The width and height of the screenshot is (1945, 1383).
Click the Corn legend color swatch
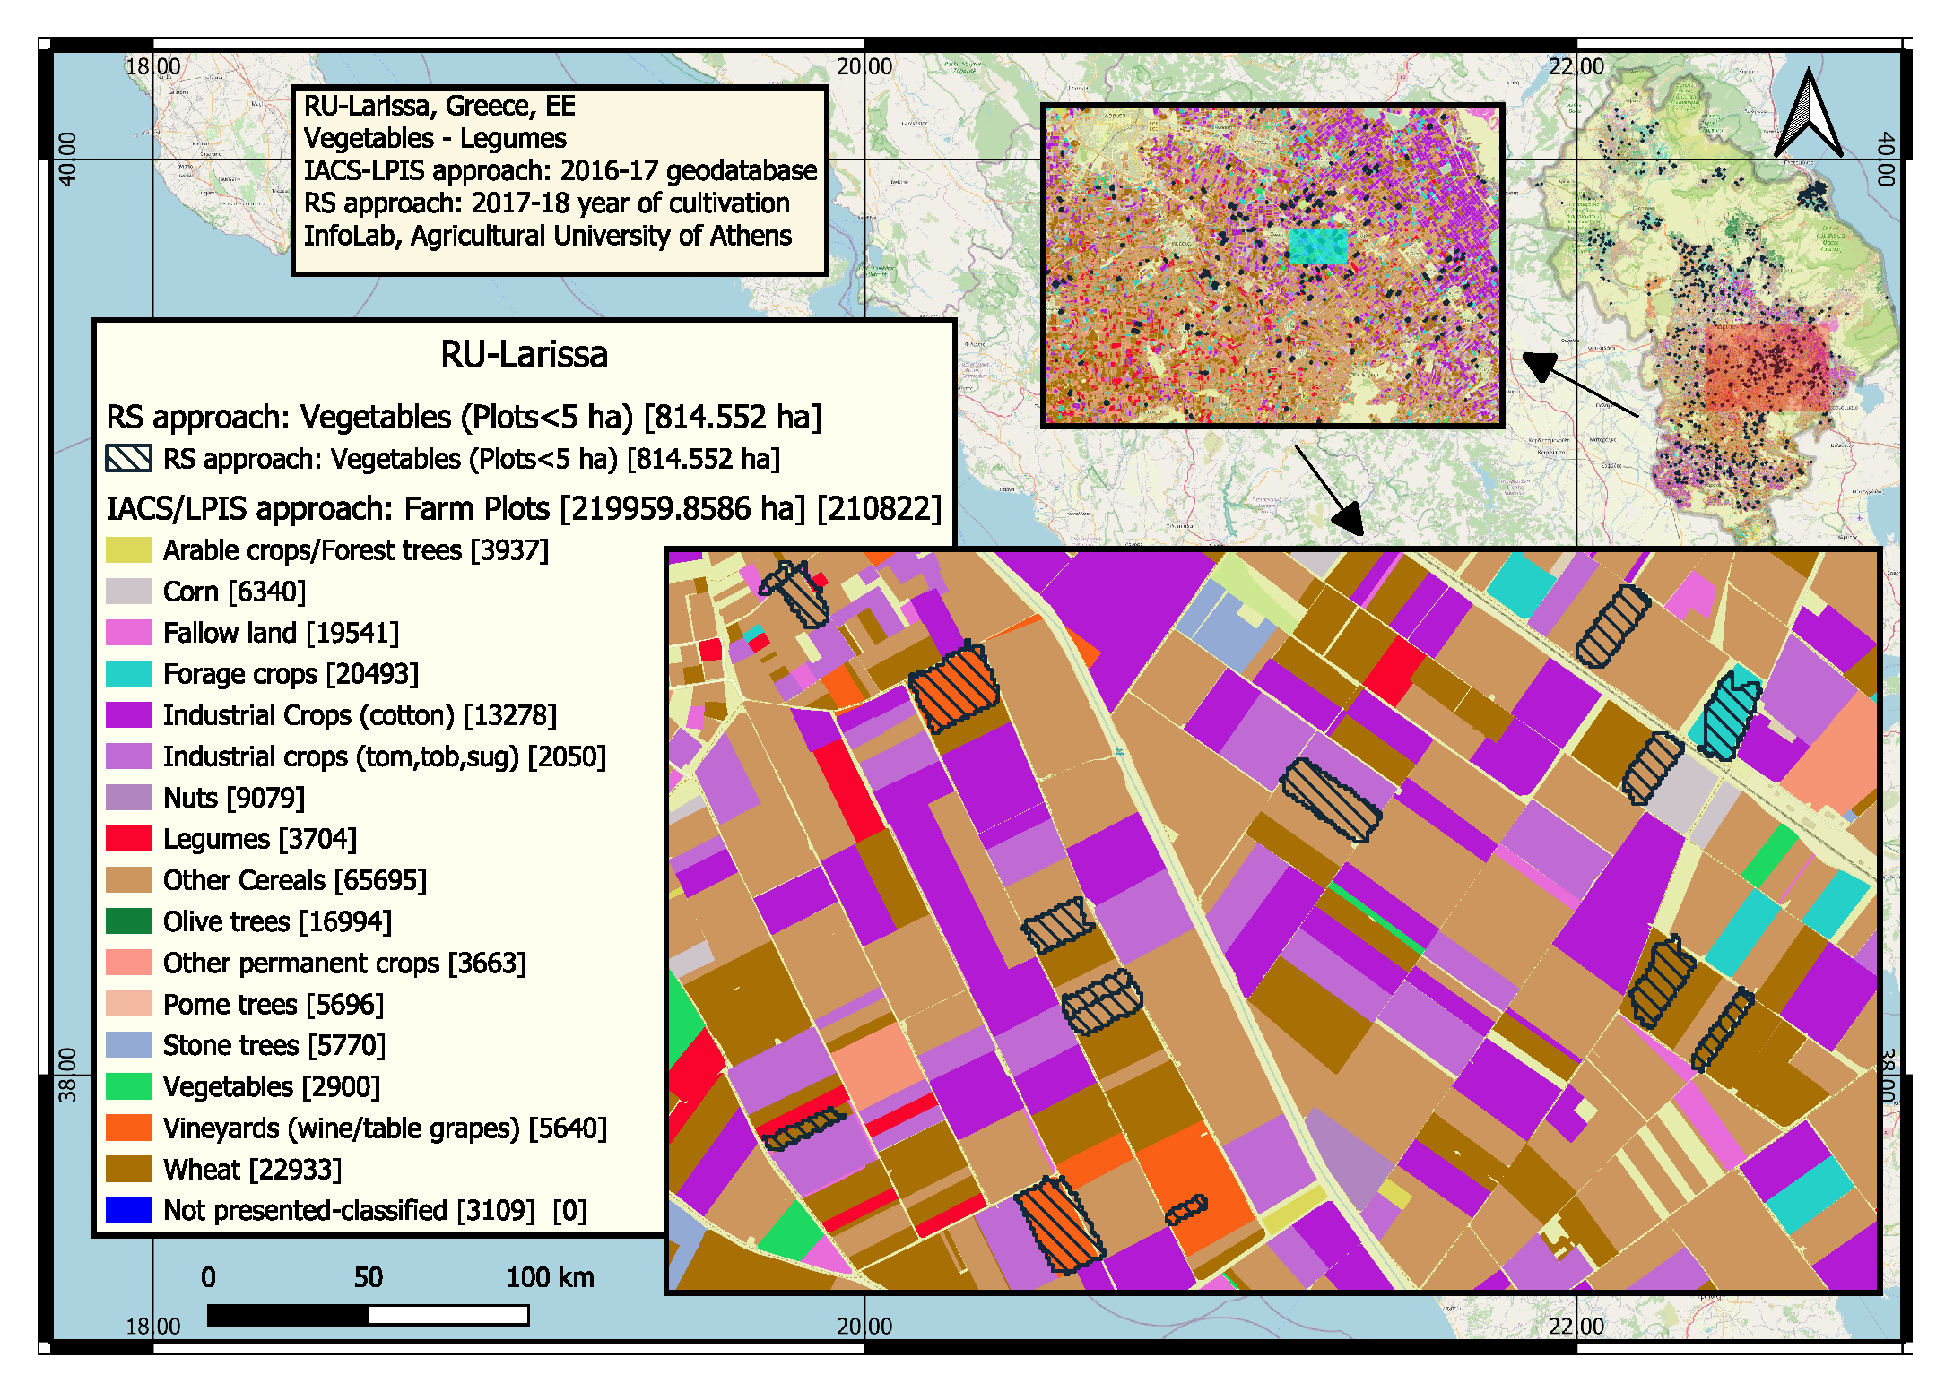128,592
